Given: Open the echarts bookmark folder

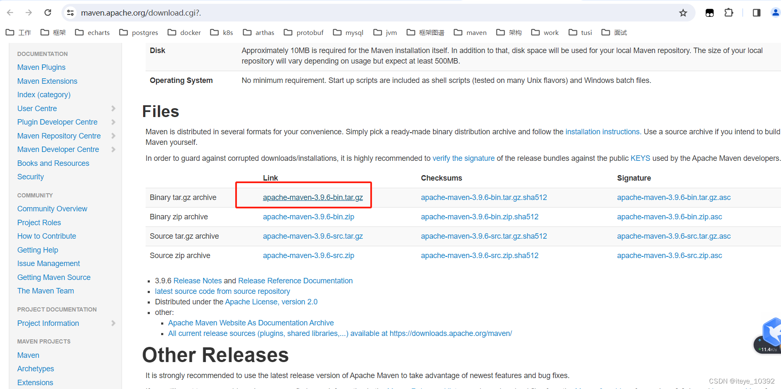Looking at the screenshot, I should (92, 32).
